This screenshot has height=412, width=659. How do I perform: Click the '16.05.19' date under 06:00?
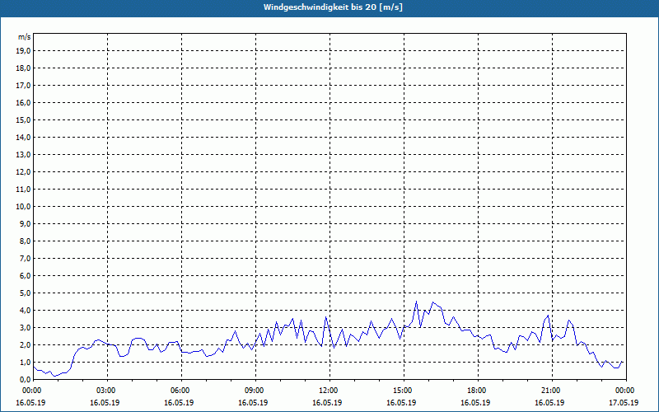pos(179,403)
